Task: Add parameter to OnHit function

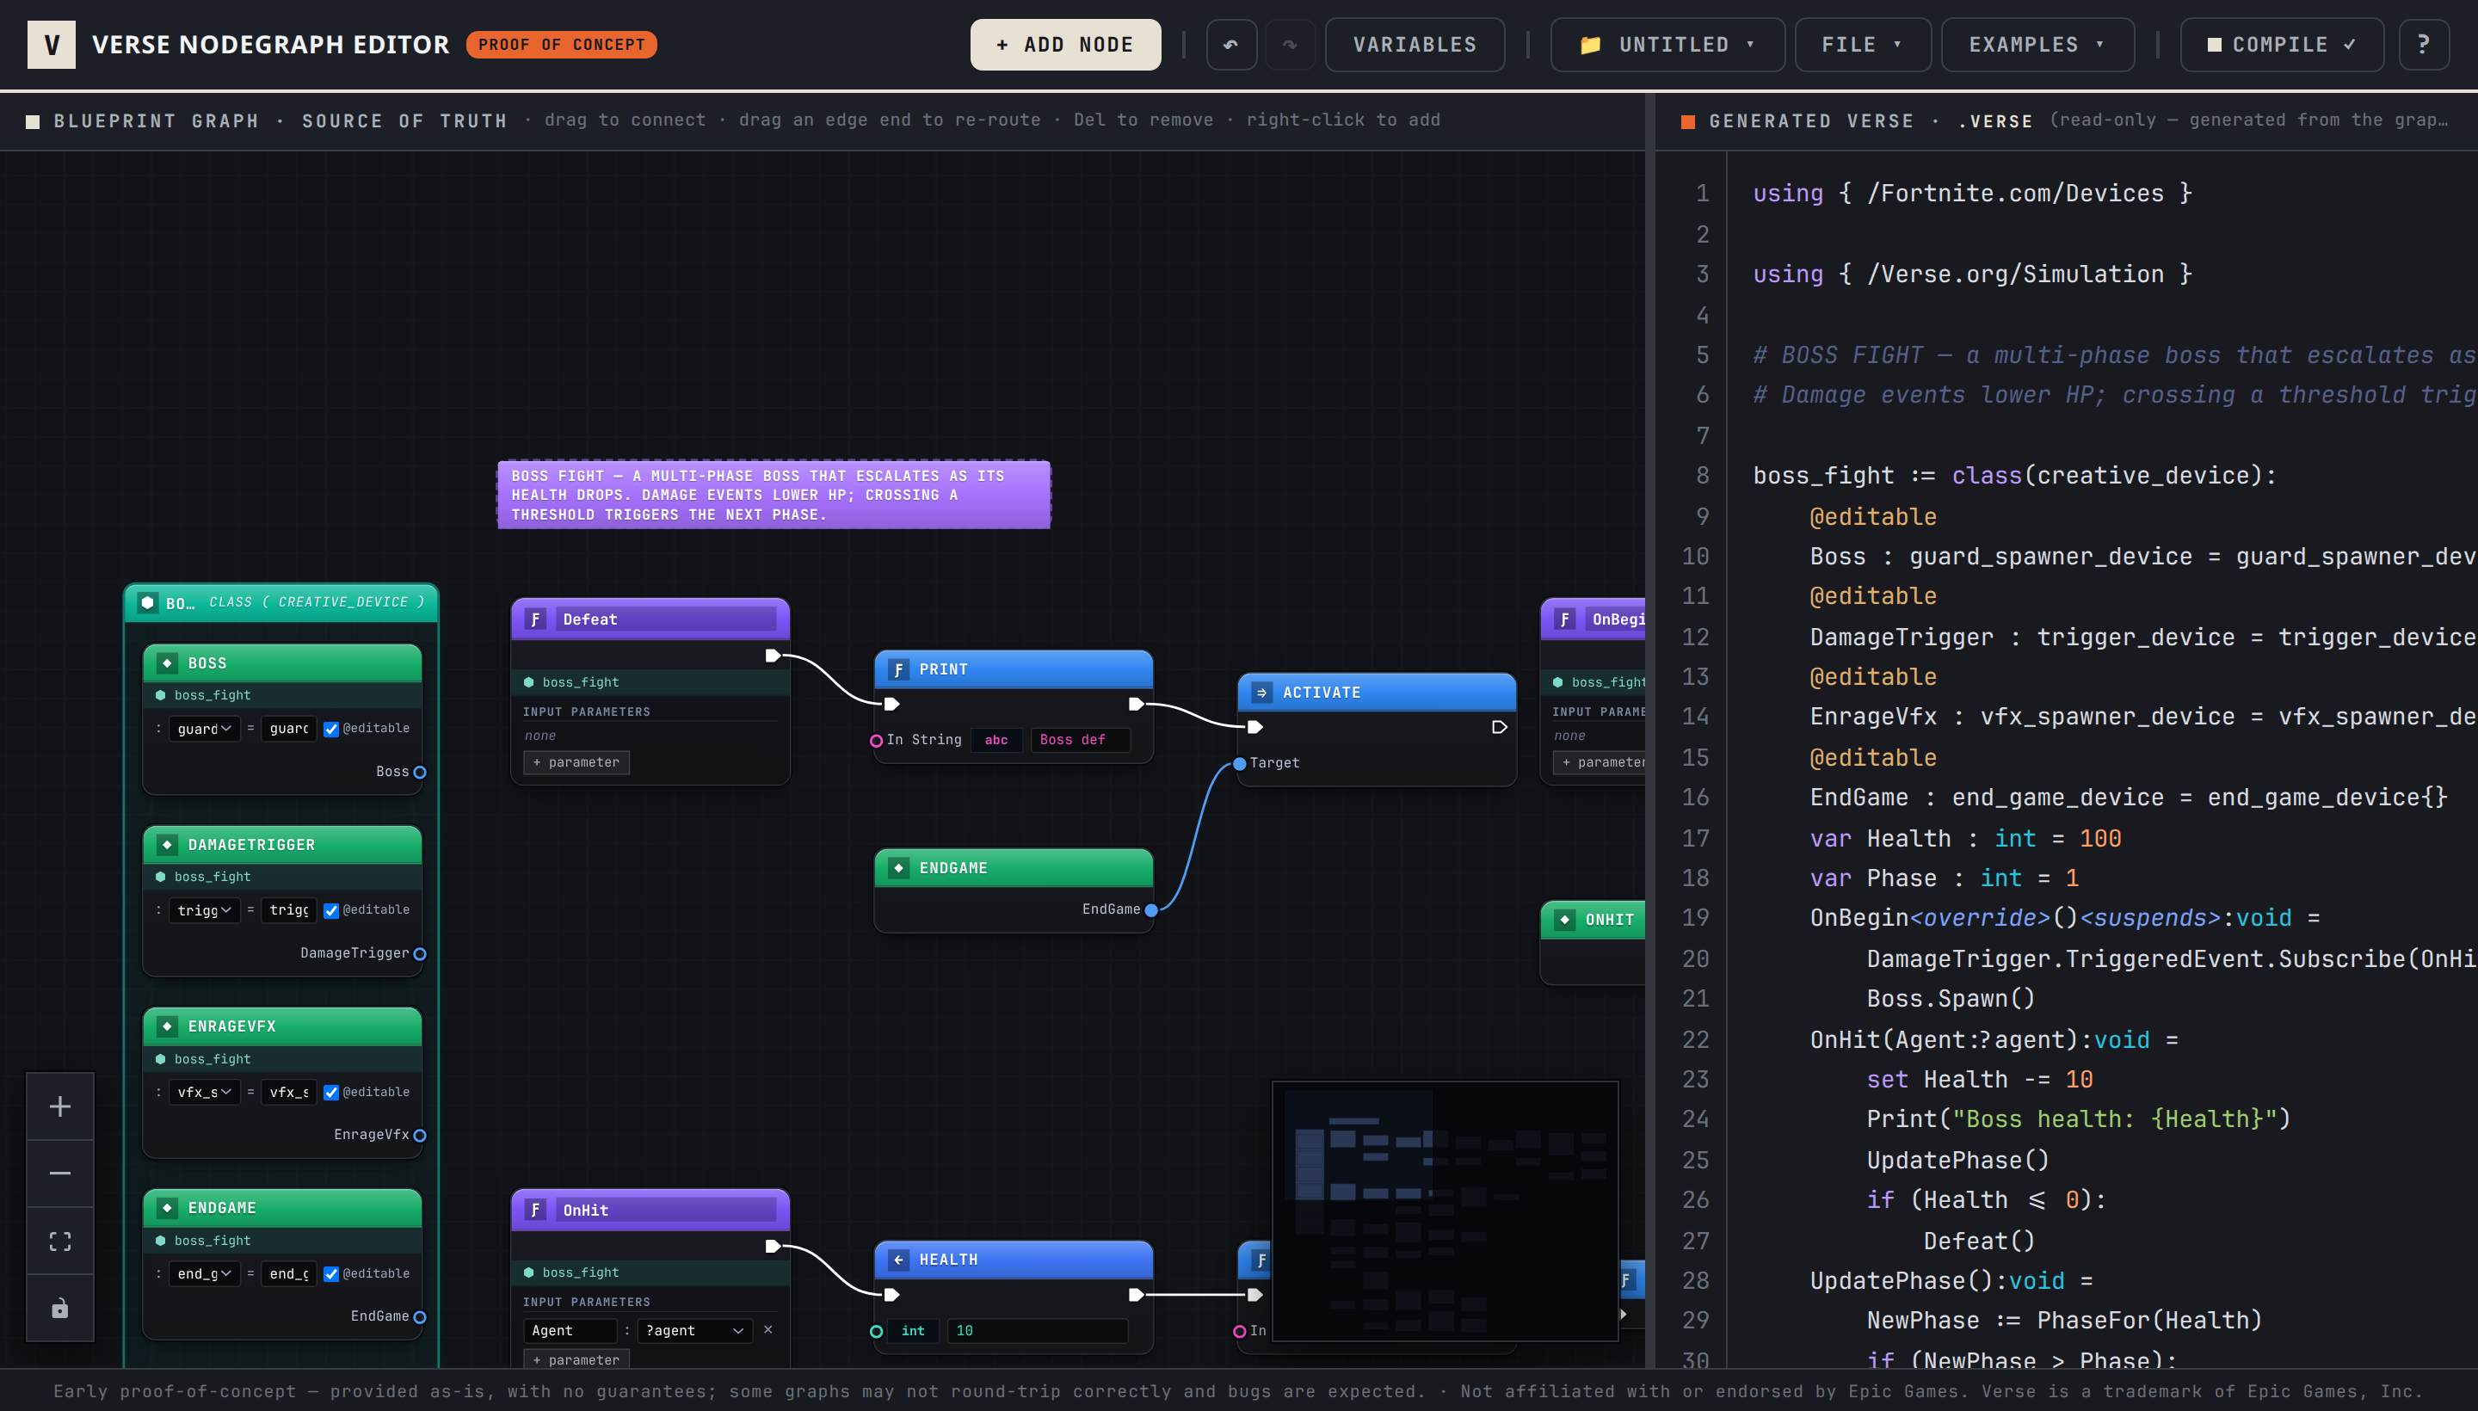Action: [x=576, y=1359]
